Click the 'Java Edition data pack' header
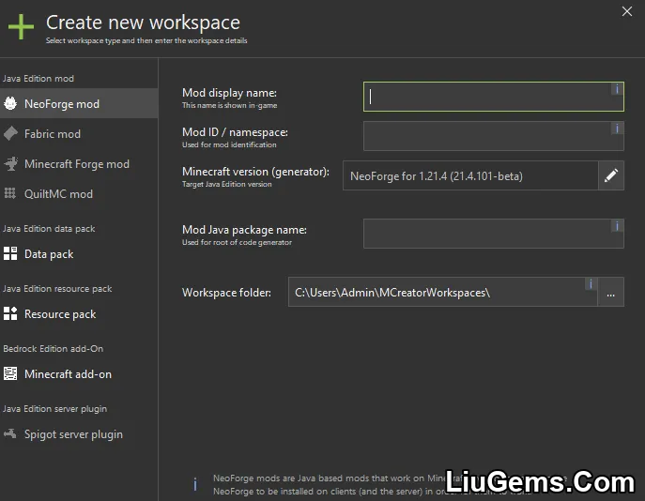This screenshot has height=501, width=645. coord(49,229)
